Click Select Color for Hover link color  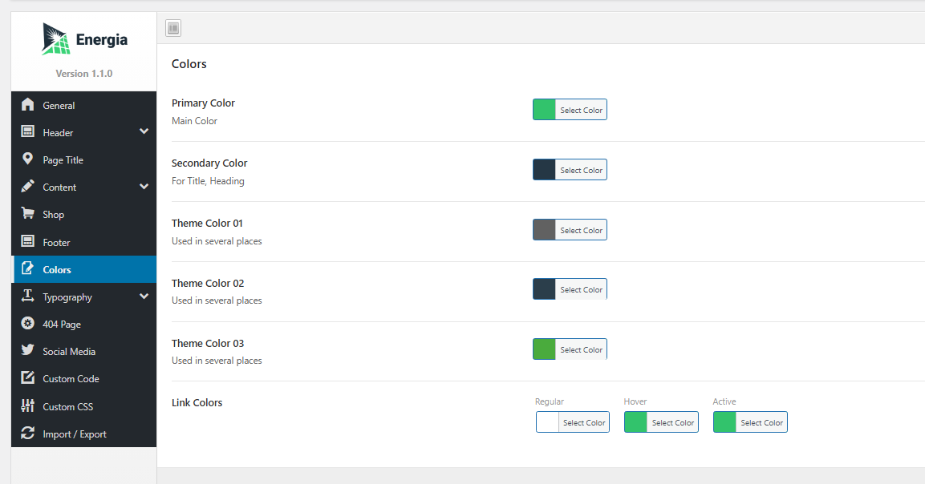click(672, 422)
